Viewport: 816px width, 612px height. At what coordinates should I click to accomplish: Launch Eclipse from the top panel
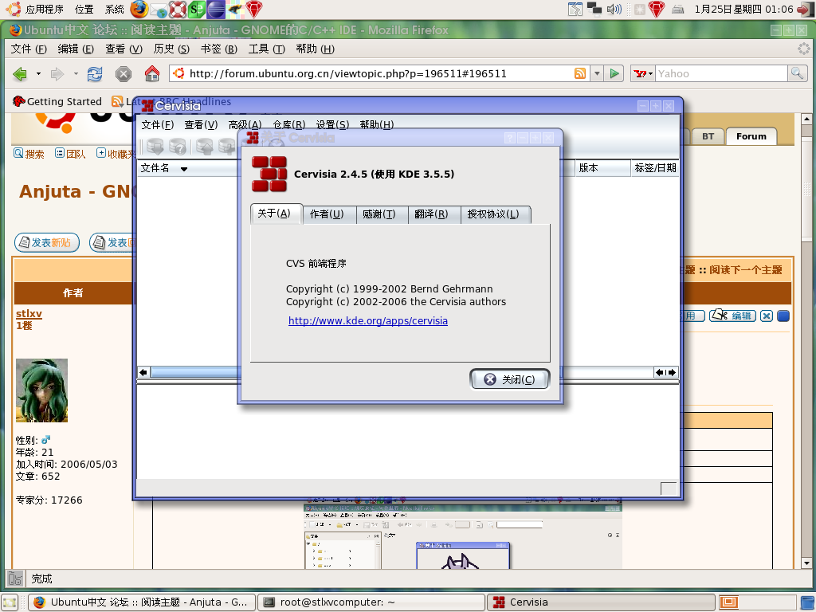[x=215, y=10]
